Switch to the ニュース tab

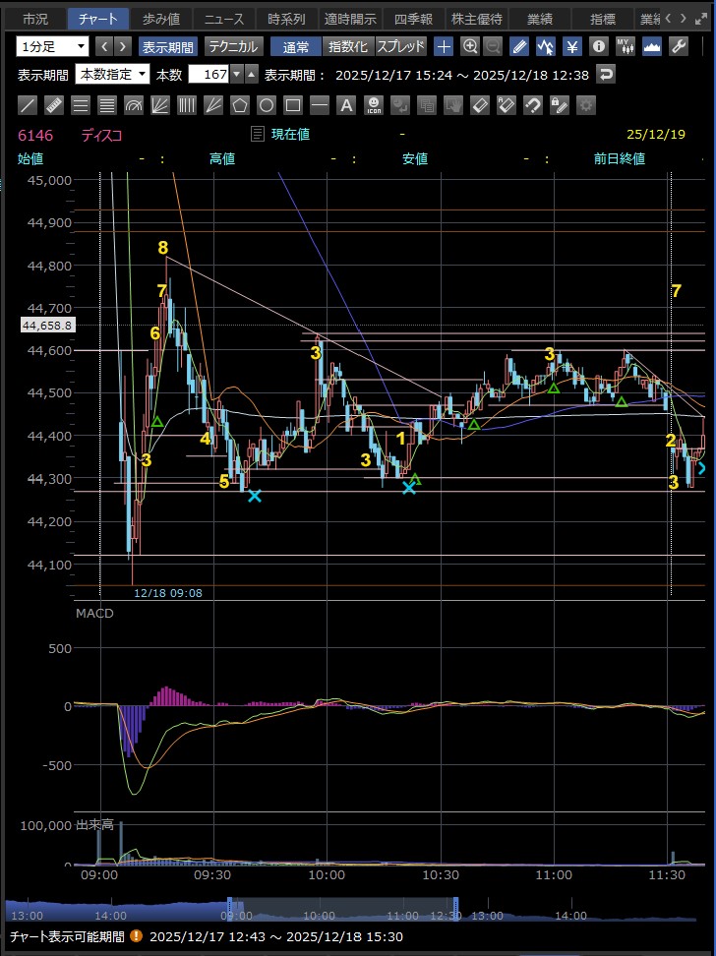click(x=223, y=19)
